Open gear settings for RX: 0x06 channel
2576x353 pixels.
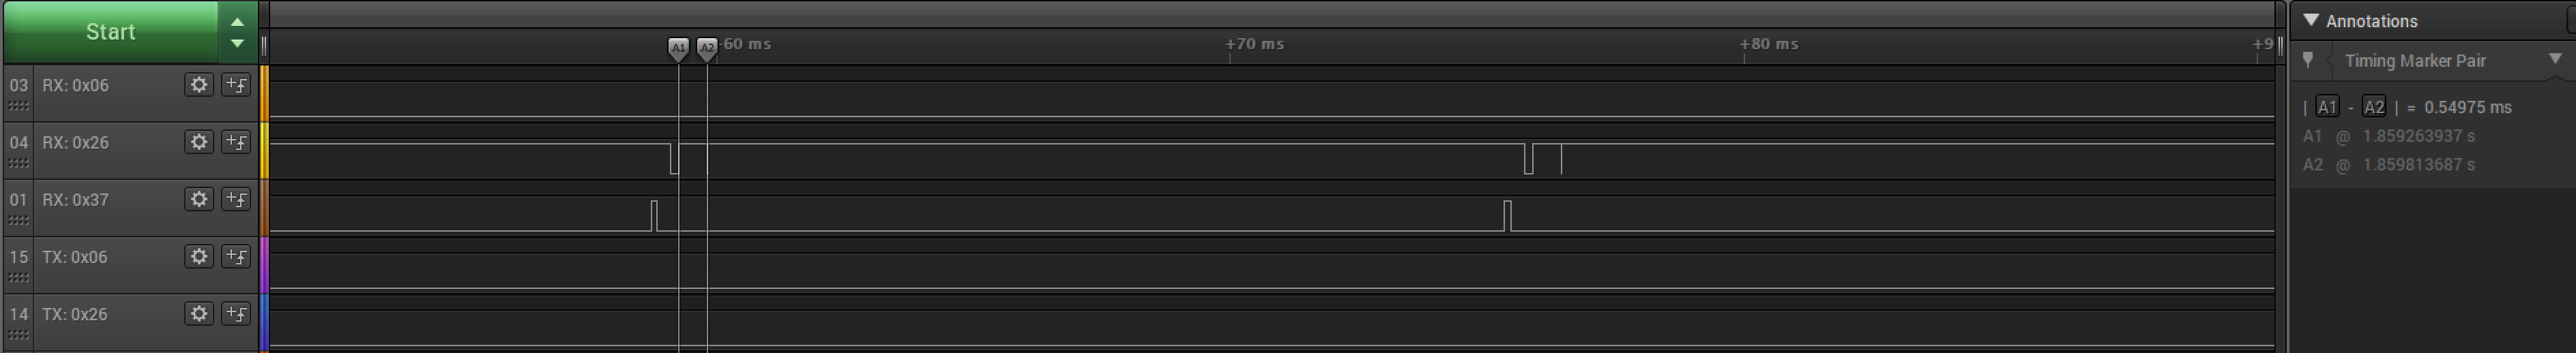click(x=199, y=85)
